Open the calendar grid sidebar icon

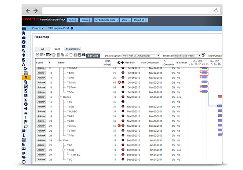pyautogui.click(x=26, y=73)
